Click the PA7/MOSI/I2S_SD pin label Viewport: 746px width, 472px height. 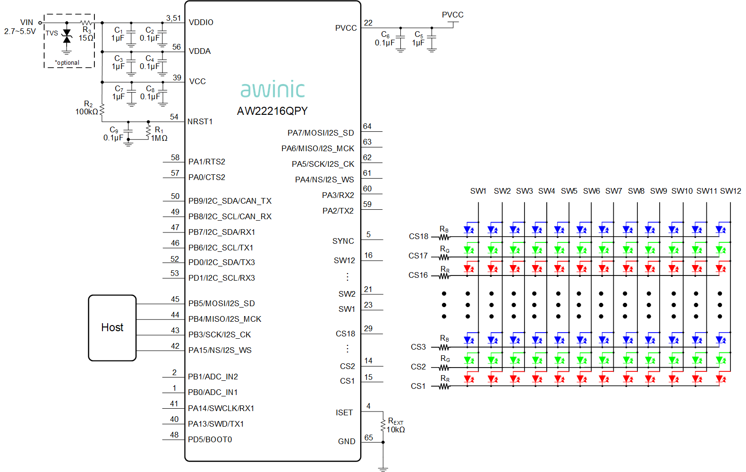321,133
